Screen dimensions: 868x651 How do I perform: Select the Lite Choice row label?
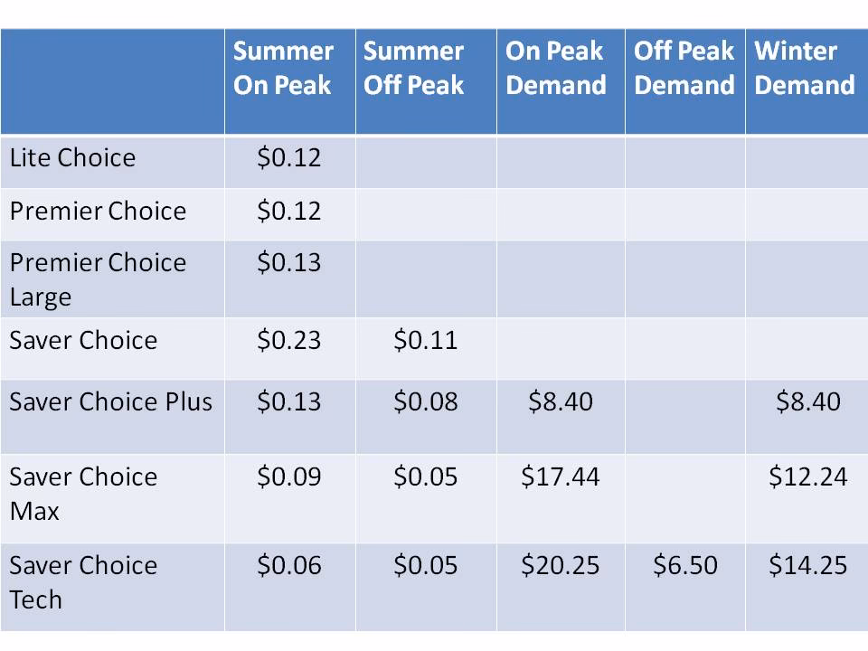72,157
